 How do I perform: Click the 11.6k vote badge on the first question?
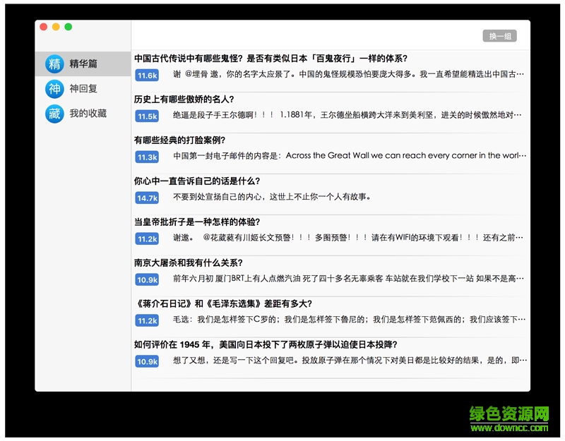coord(146,73)
